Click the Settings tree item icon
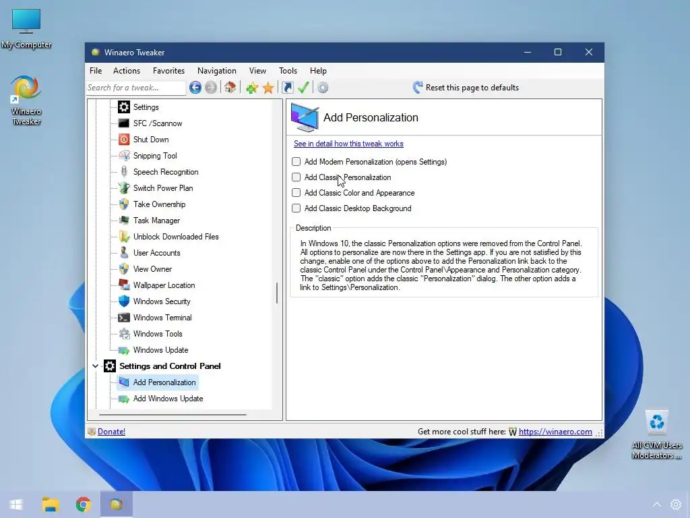 (x=124, y=107)
